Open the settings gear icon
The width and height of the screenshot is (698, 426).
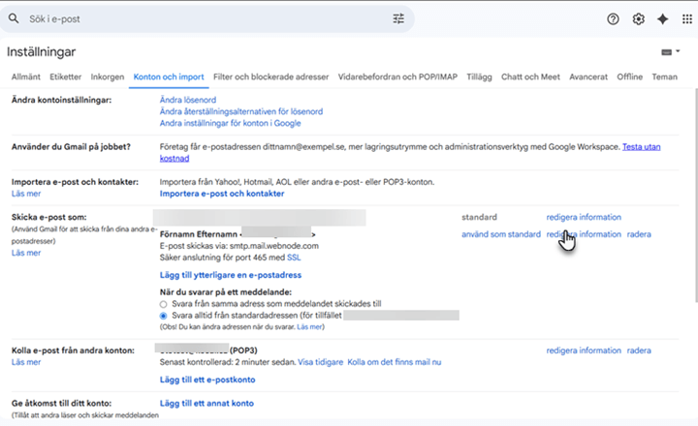point(638,18)
